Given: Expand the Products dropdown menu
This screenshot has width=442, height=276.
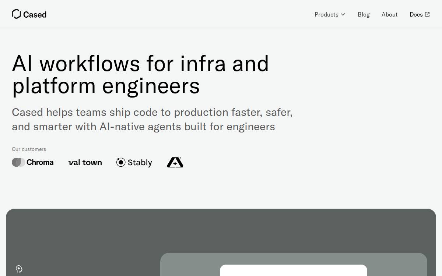Looking at the screenshot, I should tap(330, 14).
